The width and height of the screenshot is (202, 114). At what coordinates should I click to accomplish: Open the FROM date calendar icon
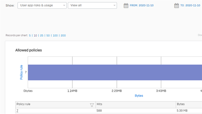(126, 6)
